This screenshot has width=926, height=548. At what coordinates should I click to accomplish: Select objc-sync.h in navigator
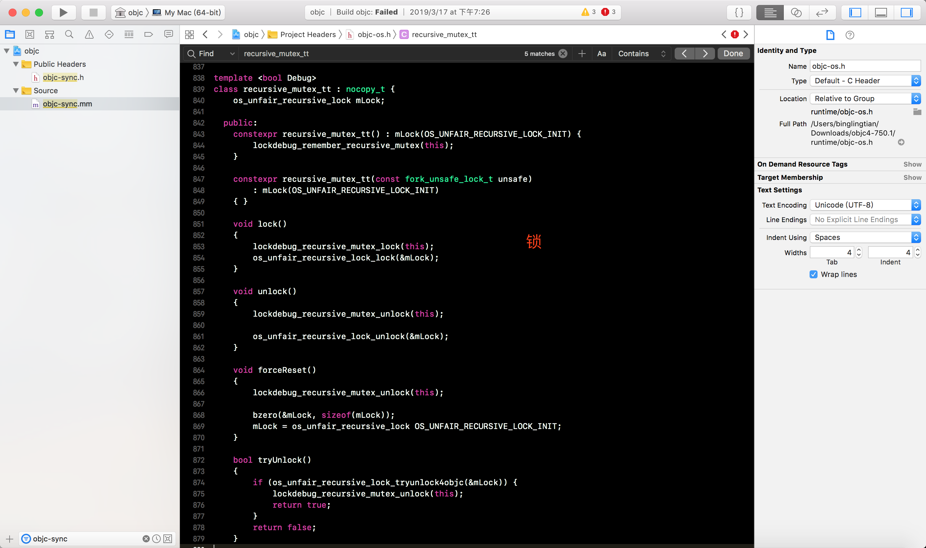tap(63, 78)
